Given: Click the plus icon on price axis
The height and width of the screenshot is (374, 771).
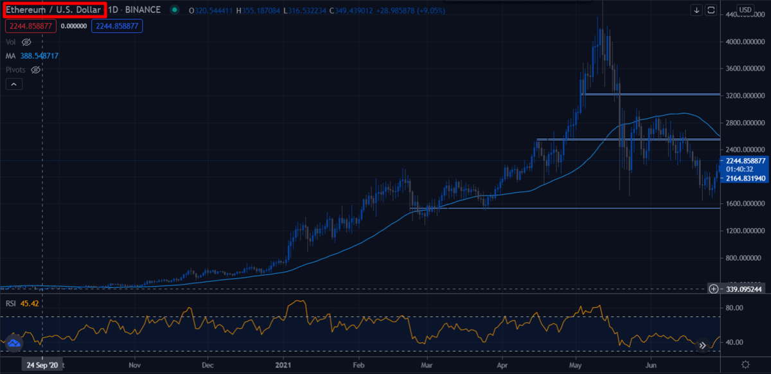Looking at the screenshot, I should tap(713, 289).
